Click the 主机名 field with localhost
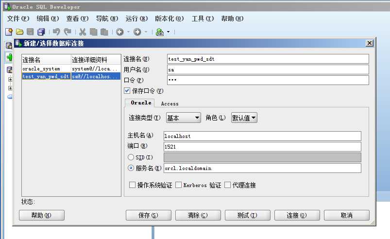390x239 pixels. 262,136
